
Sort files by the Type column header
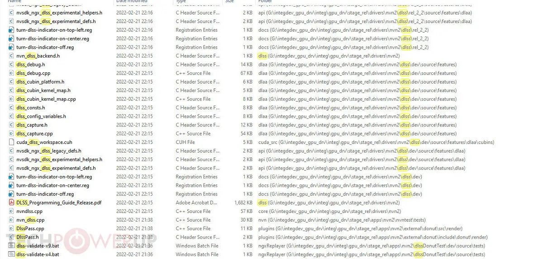pos(181,1)
